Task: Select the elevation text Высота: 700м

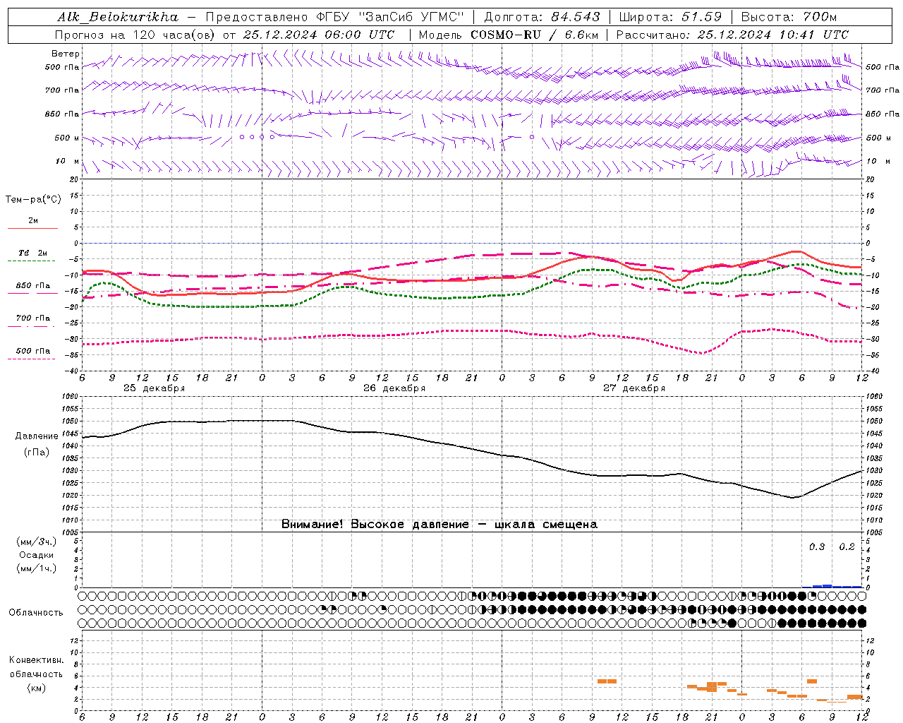Action: pyautogui.click(x=789, y=17)
